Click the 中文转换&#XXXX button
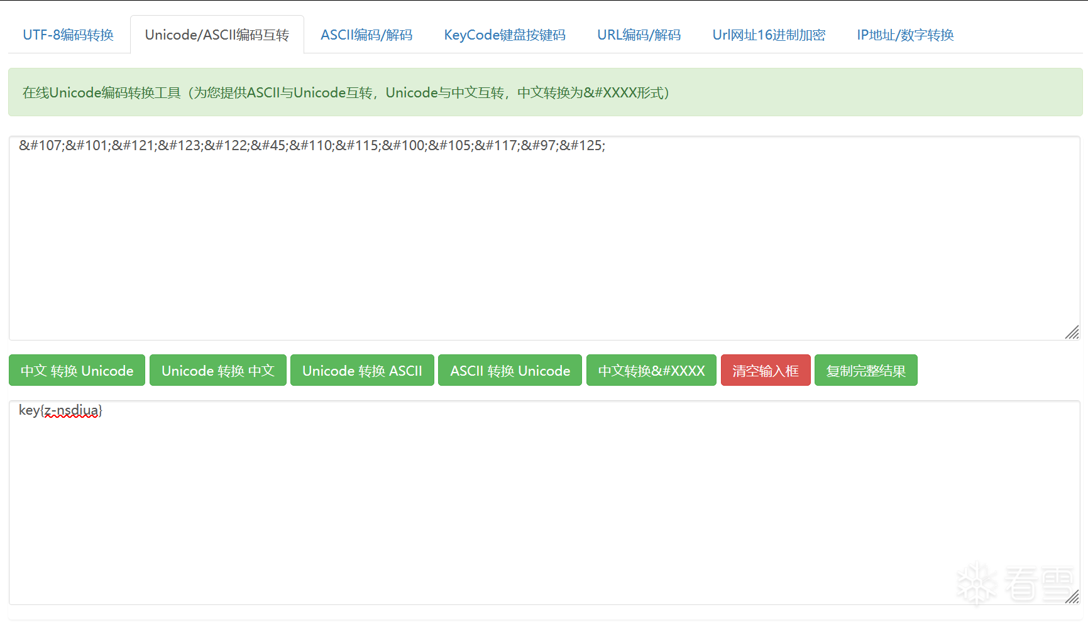The width and height of the screenshot is (1088, 622). pyautogui.click(x=651, y=371)
